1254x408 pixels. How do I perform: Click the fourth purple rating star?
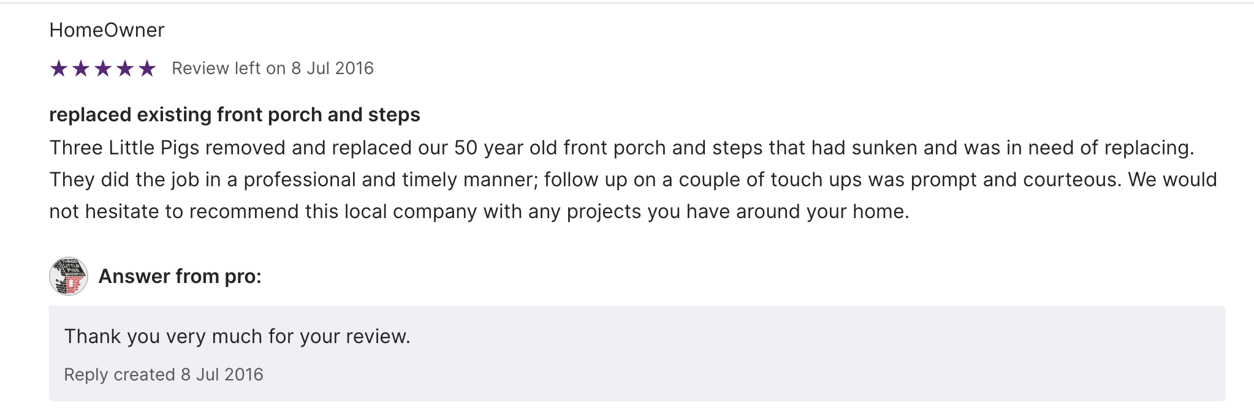(x=125, y=69)
